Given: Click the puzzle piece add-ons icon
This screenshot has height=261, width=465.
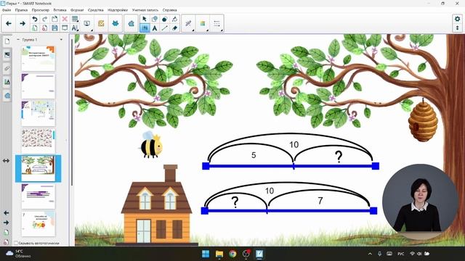Looking at the screenshot, I should 131,23.
